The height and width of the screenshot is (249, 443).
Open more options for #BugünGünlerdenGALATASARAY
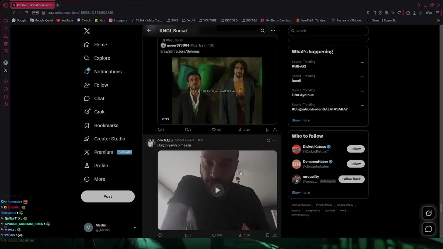tap(362, 105)
